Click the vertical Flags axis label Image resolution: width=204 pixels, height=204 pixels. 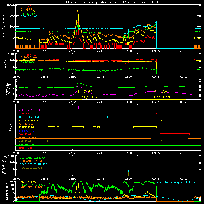(x=10, y=127)
